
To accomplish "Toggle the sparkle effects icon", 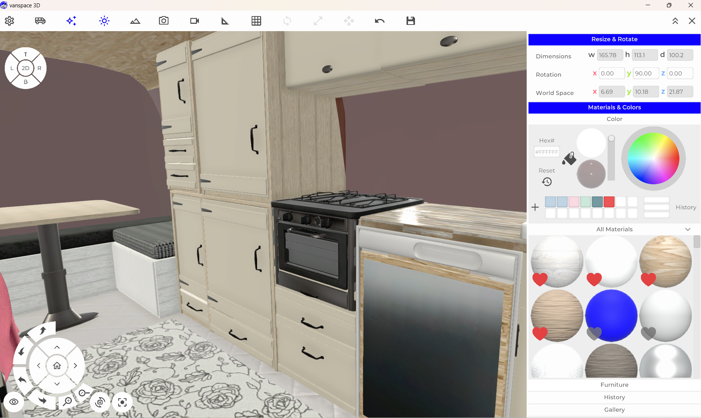I will [71, 21].
